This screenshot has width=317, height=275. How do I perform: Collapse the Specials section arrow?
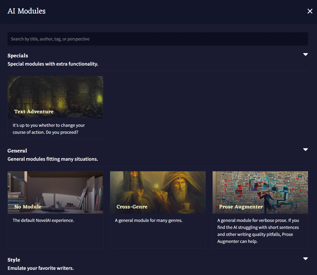pyautogui.click(x=306, y=54)
